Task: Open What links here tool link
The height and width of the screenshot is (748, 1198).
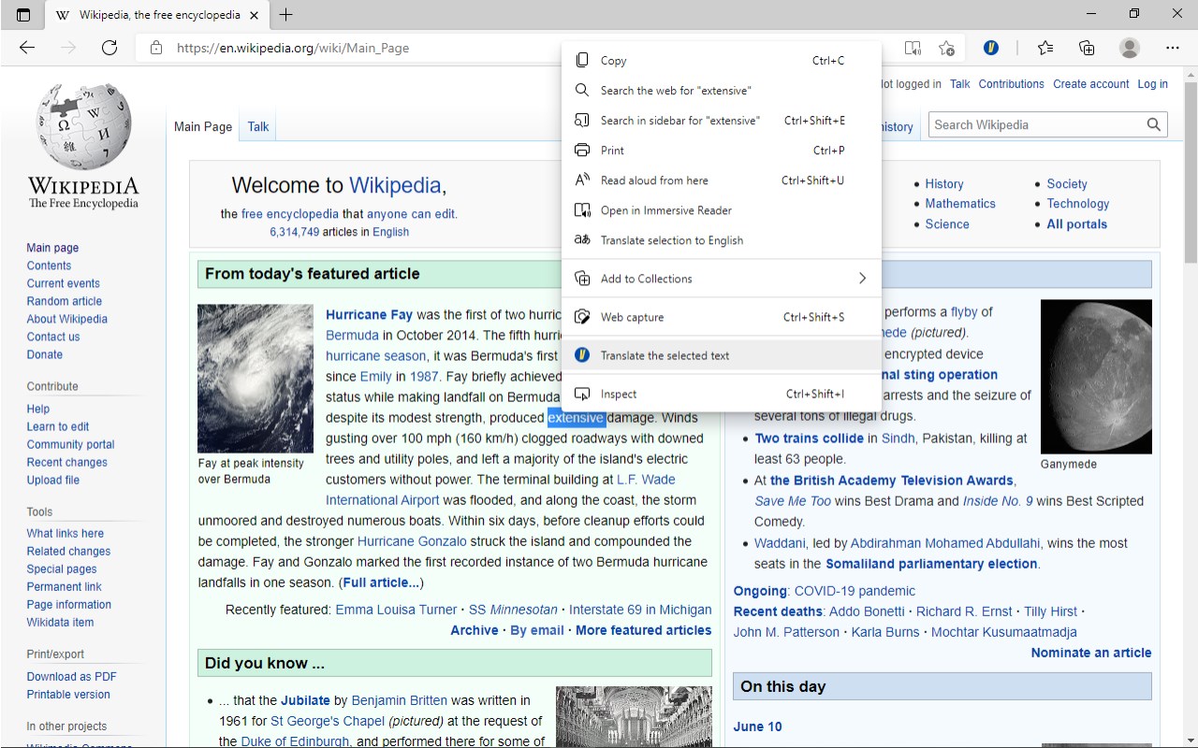Action: click(x=66, y=533)
